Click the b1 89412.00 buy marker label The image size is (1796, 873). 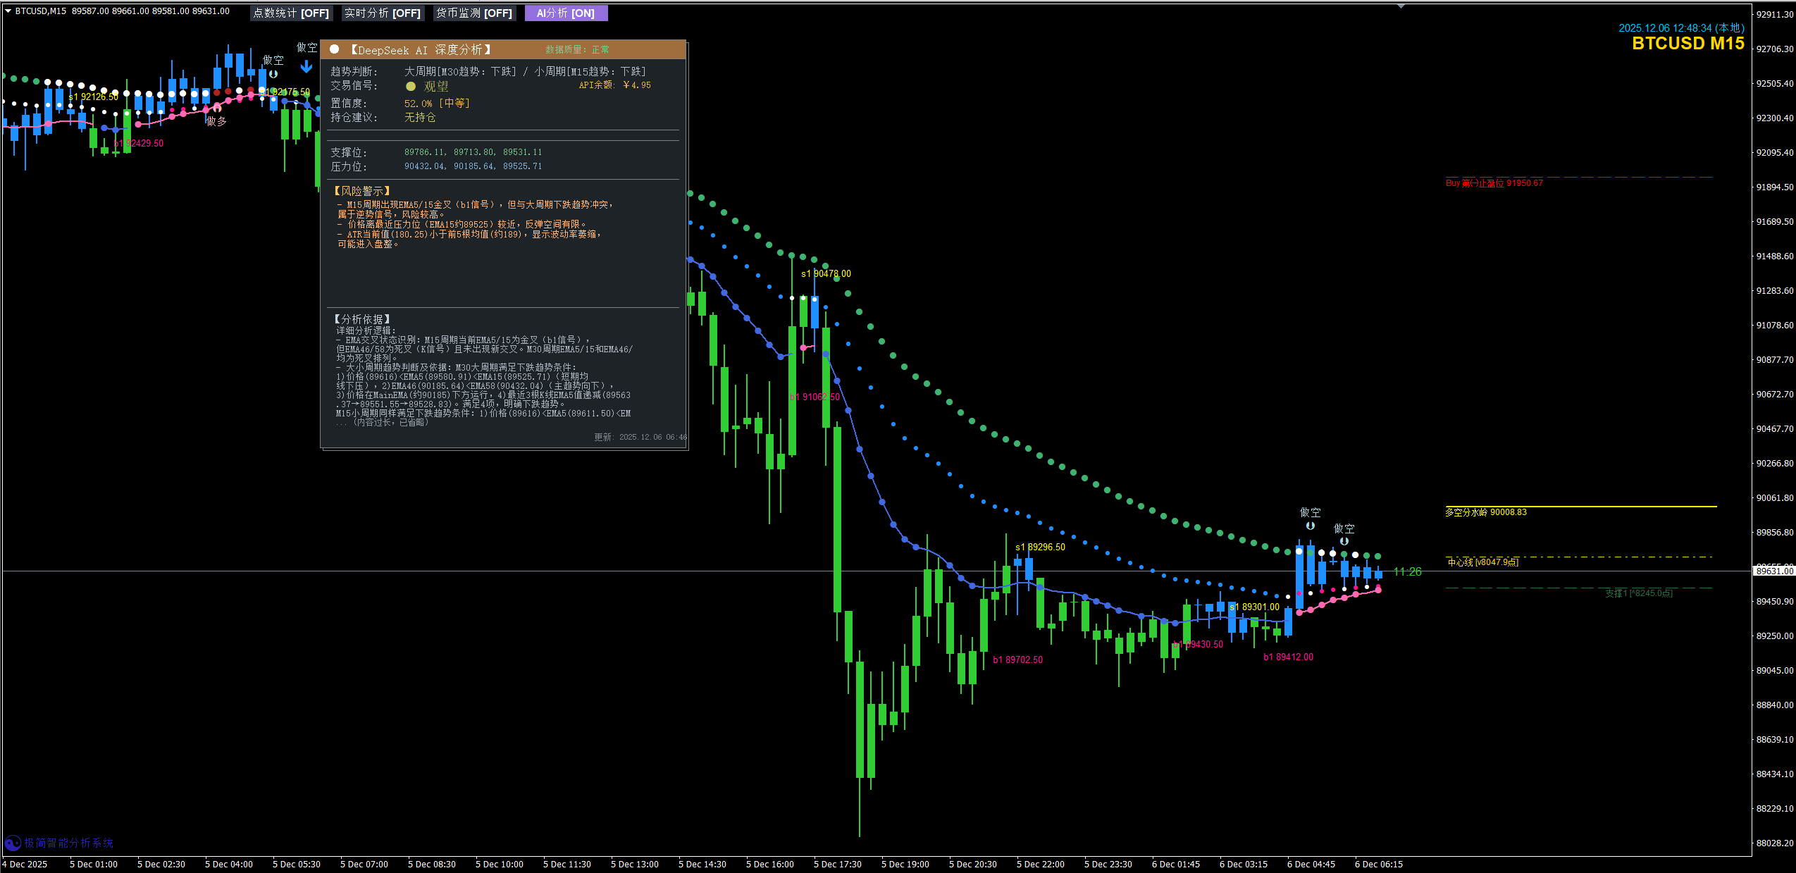click(x=1288, y=657)
